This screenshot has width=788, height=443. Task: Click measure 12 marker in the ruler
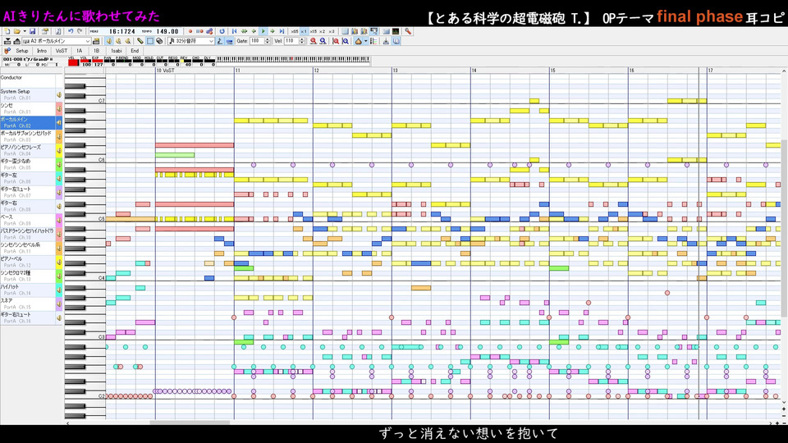click(317, 71)
